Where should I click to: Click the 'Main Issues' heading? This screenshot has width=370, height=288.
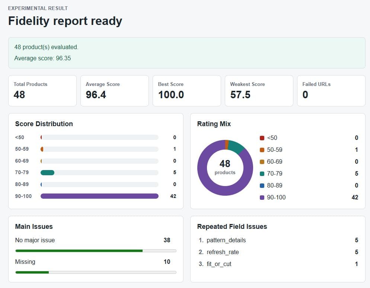(34, 227)
